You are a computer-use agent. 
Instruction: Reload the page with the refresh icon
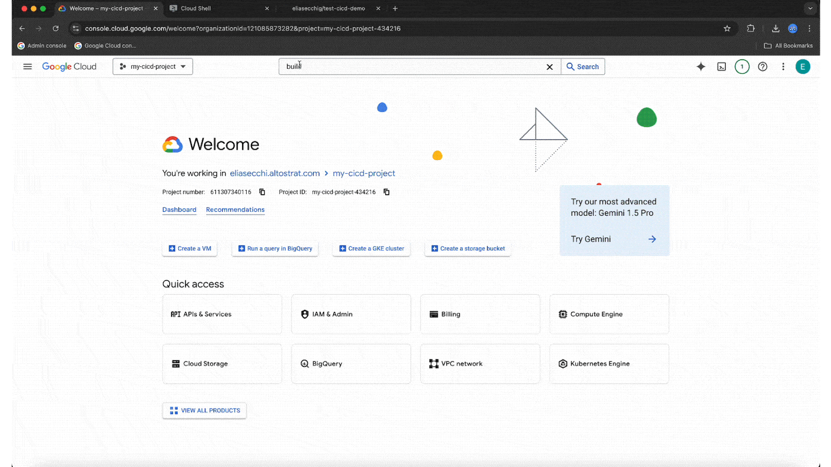coord(55,29)
